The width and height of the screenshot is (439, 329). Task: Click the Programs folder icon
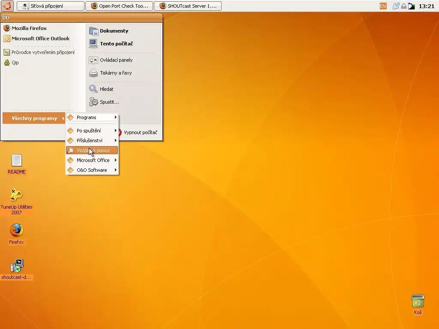click(x=71, y=117)
